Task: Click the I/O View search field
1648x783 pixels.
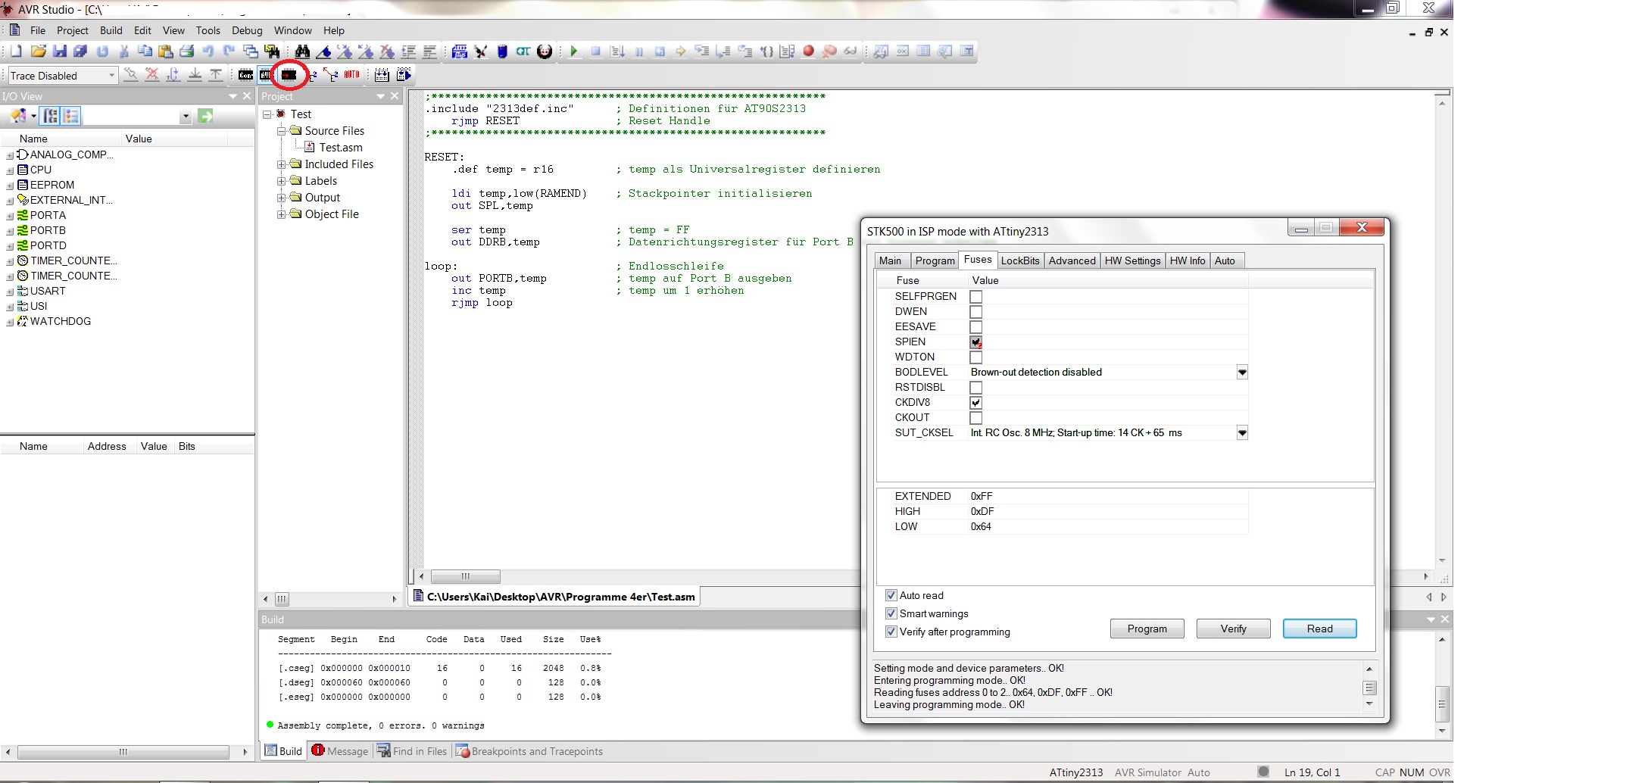Action: point(131,116)
